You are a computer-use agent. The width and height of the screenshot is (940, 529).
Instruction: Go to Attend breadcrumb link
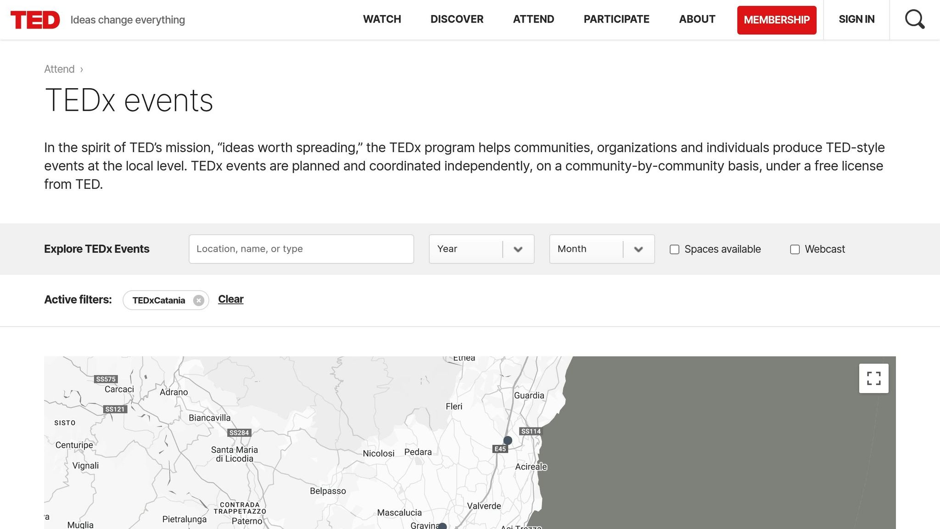click(59, 69)
